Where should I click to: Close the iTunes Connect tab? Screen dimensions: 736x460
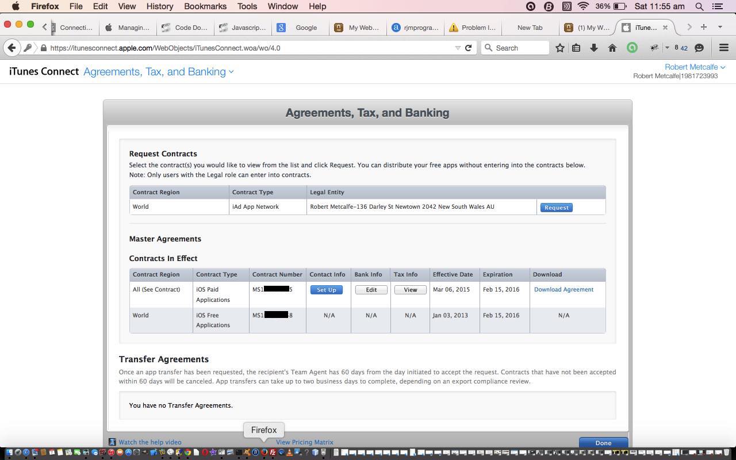pyautogui.click(x=665, y=27)
